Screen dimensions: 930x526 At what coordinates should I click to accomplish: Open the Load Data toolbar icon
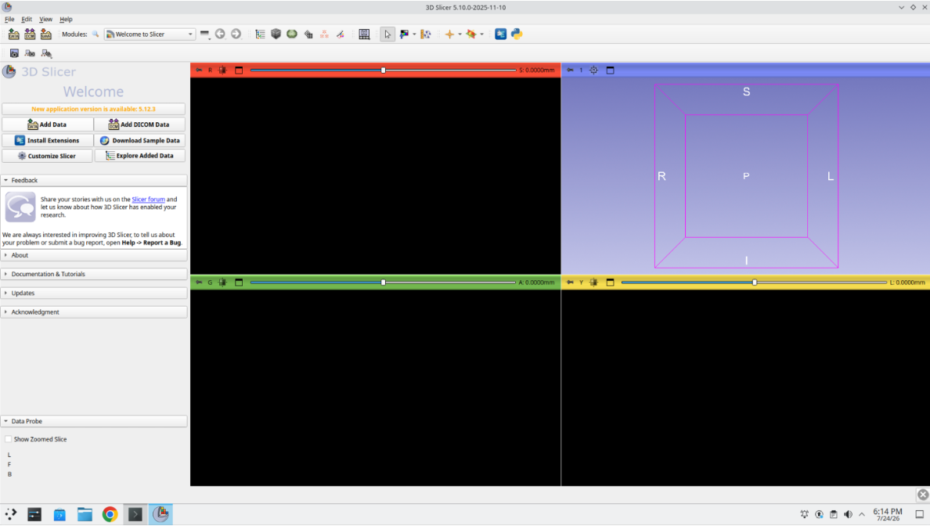point(13,34)
